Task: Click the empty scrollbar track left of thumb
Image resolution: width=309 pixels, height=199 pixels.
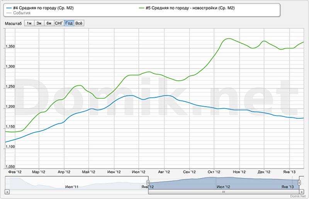Action: pos(77,191)
